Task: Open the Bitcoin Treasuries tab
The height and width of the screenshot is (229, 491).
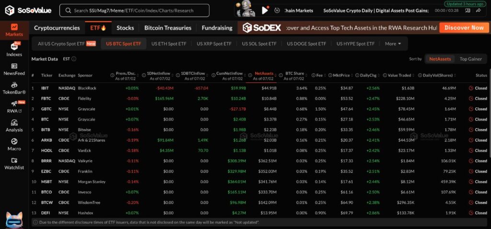Action: click(x=168, y=28)
